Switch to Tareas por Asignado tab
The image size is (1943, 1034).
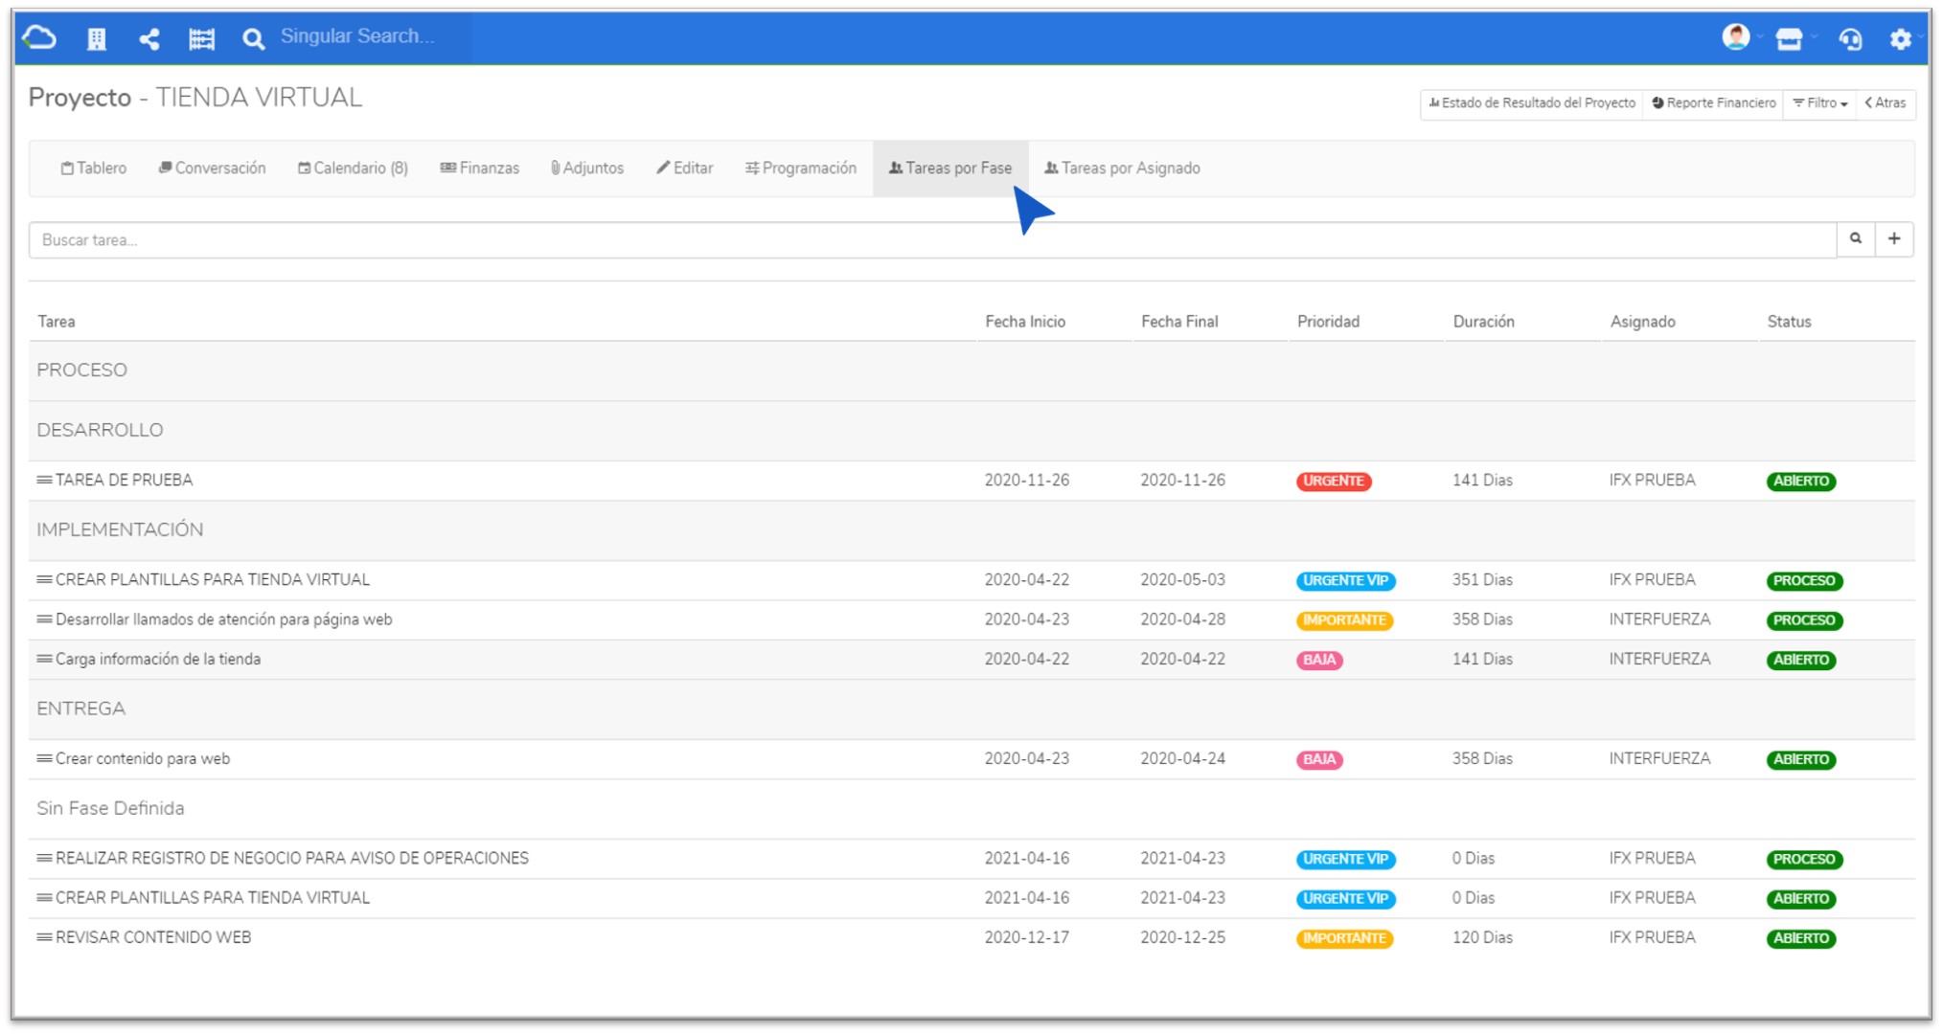pyautogui.click(x=1122, y=169)
